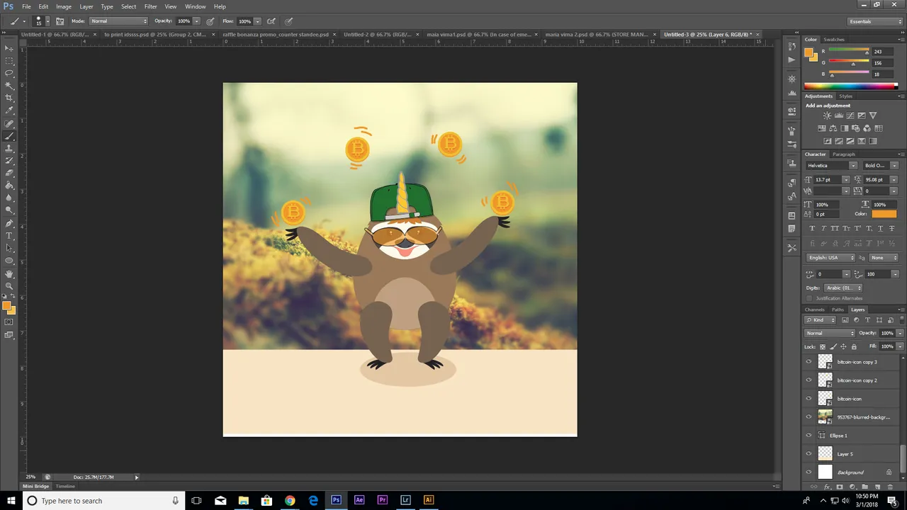Select the Crop tool
The width and height of the screenshot is (907, 510).
(x=9, y=98)
